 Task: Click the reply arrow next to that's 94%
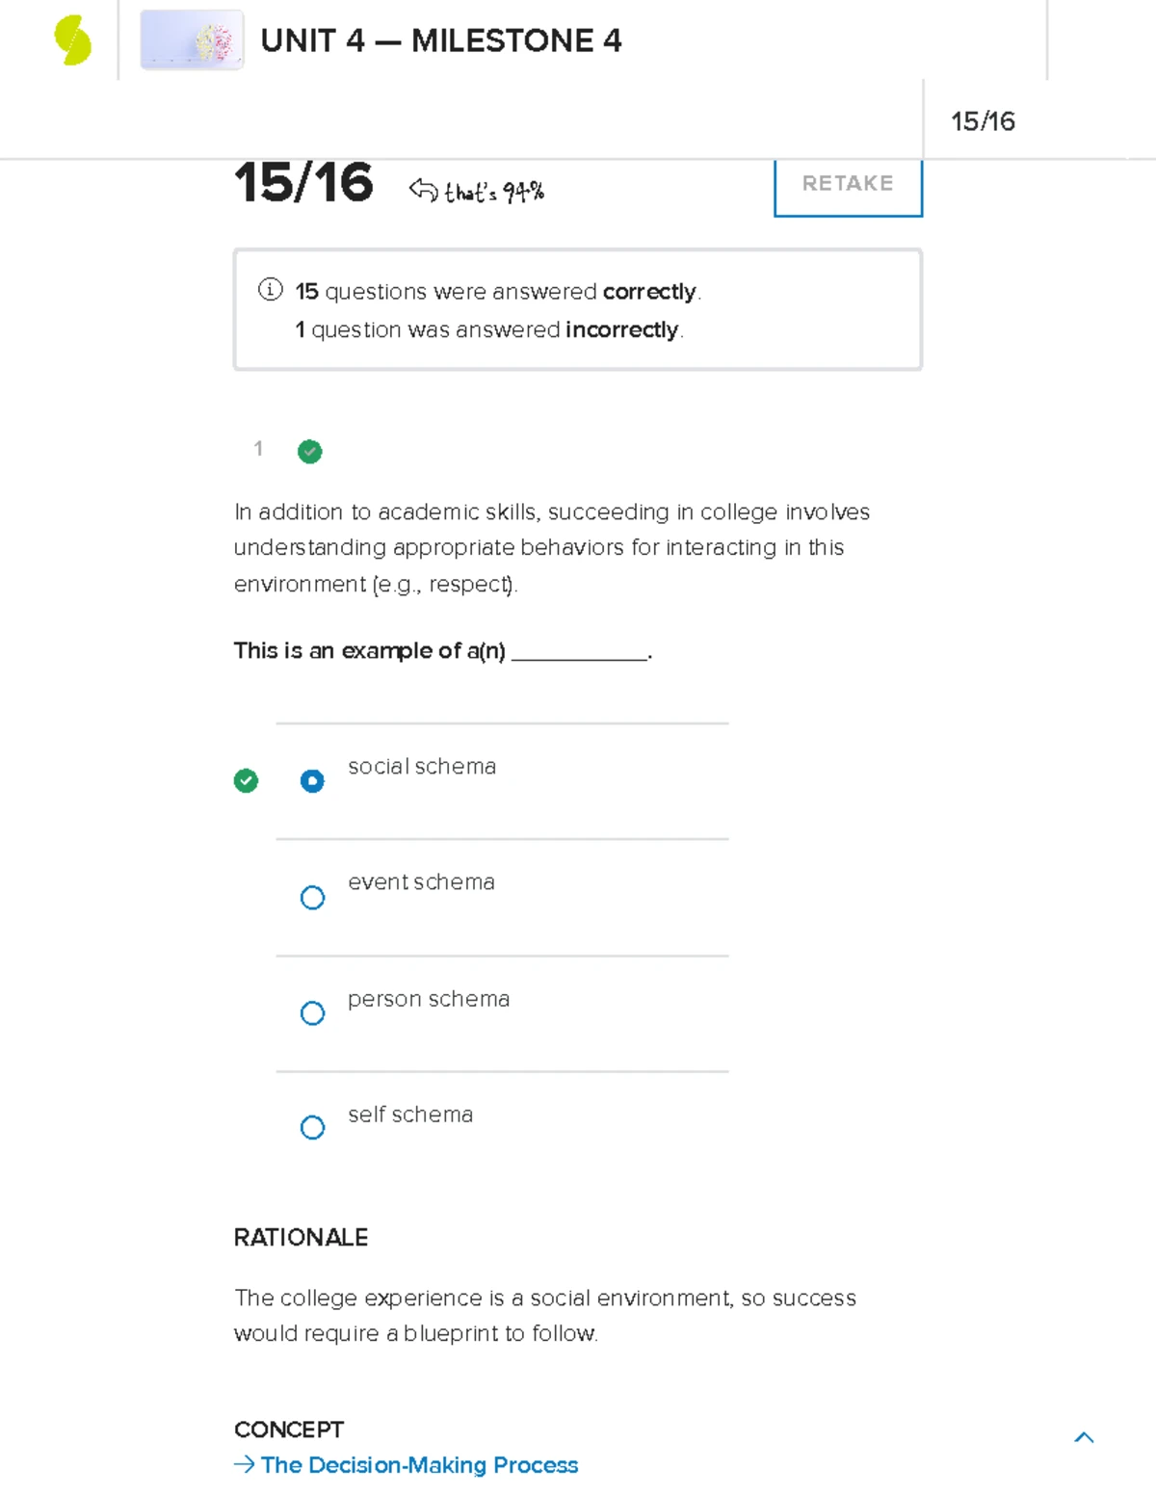(x=423, y=190)
